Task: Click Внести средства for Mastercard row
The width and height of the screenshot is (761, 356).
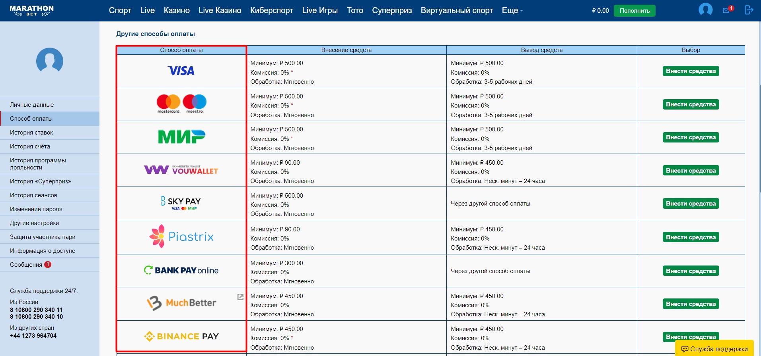Action: tap(691, 104)
